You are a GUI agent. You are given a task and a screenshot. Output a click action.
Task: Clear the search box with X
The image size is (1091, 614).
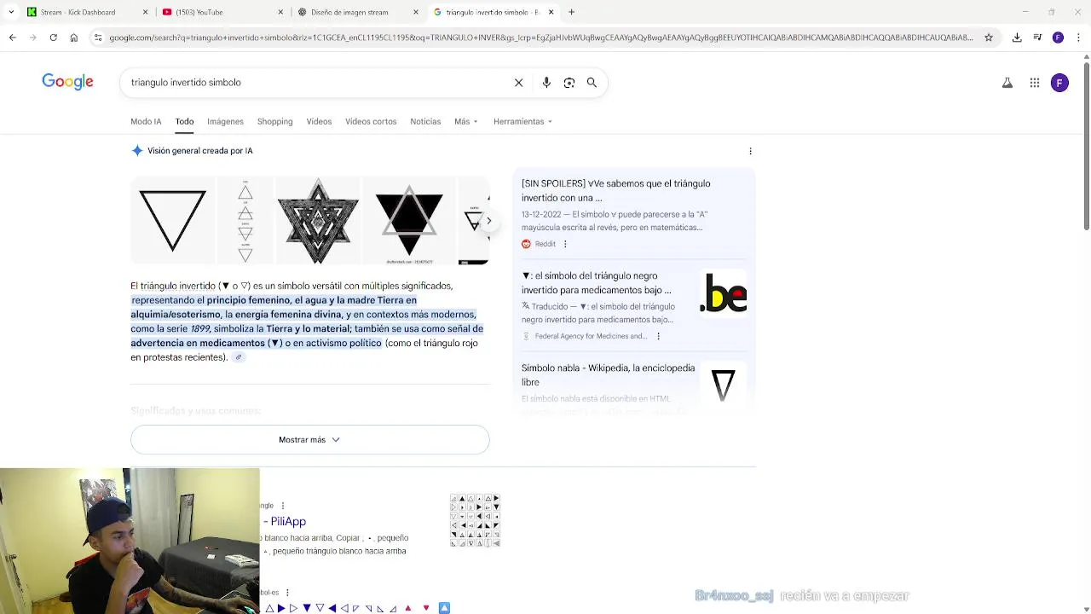518,83
